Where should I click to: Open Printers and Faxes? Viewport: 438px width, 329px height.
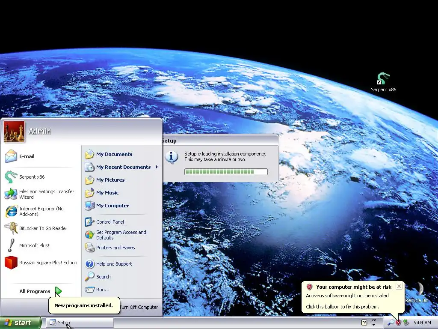coord(121,248)
